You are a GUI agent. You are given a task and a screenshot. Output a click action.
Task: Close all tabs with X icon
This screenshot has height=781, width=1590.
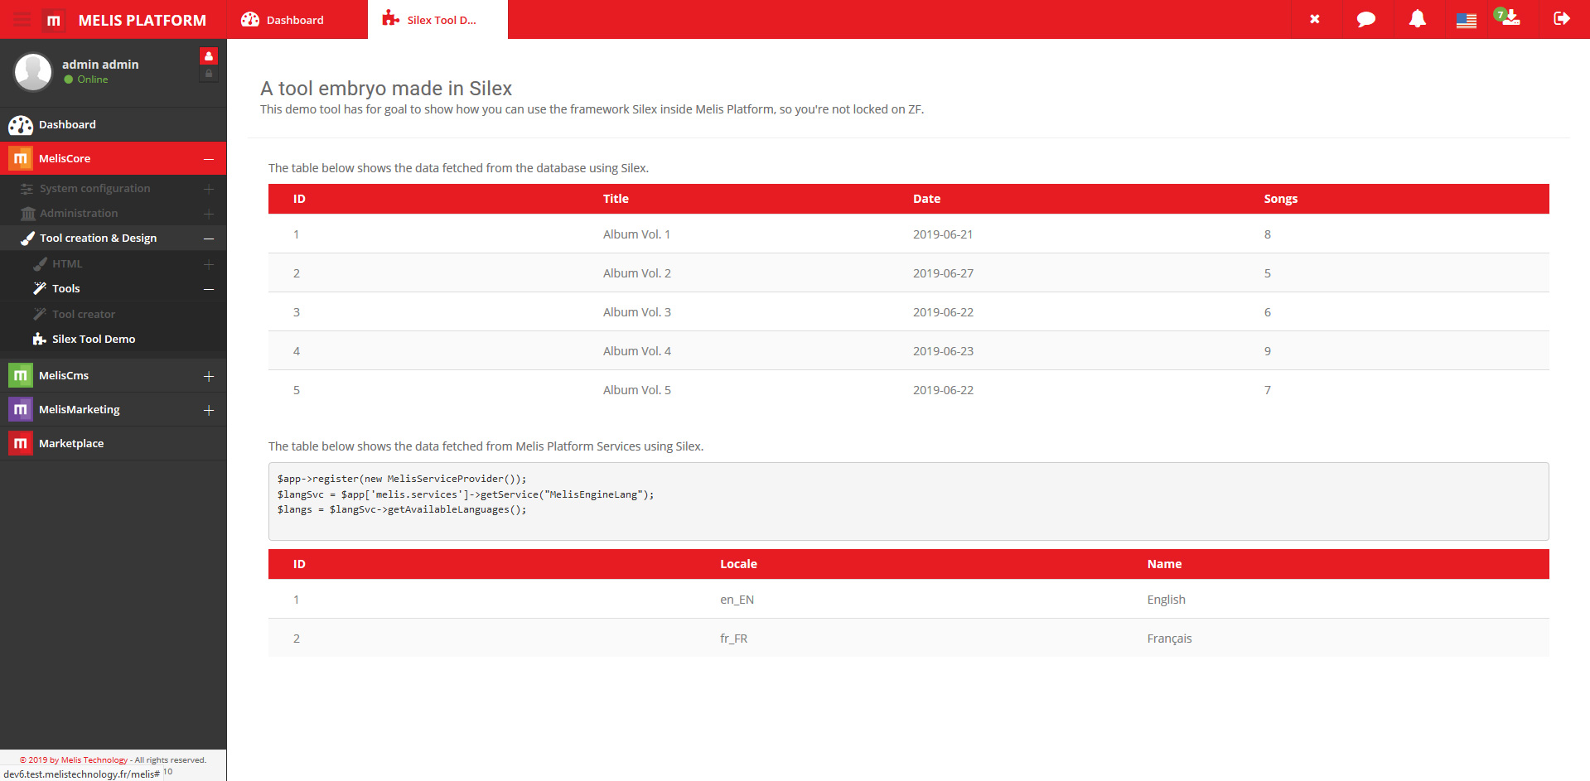[x=1314, y=19]
